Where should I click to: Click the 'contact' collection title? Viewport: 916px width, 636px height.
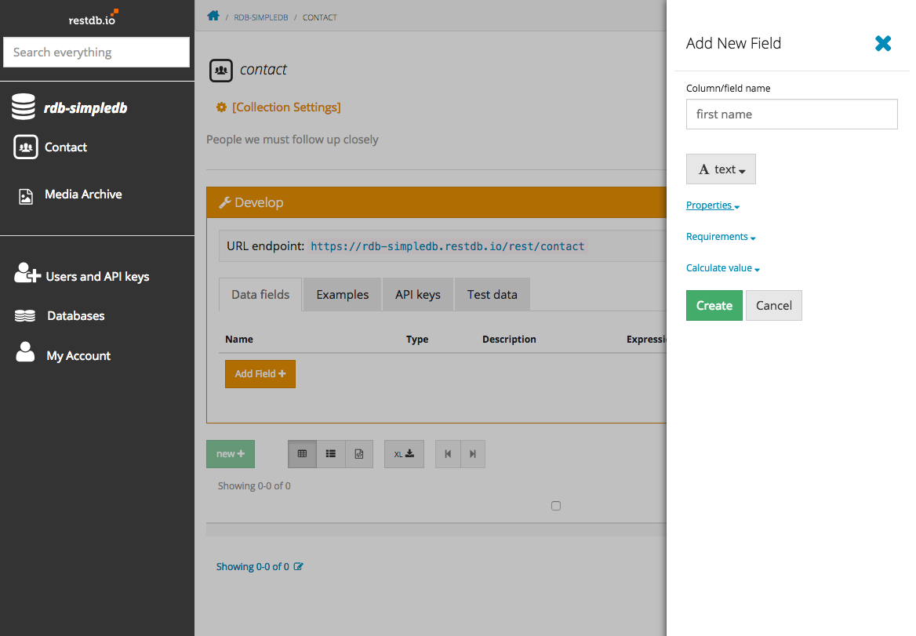(x=264, y=70)
